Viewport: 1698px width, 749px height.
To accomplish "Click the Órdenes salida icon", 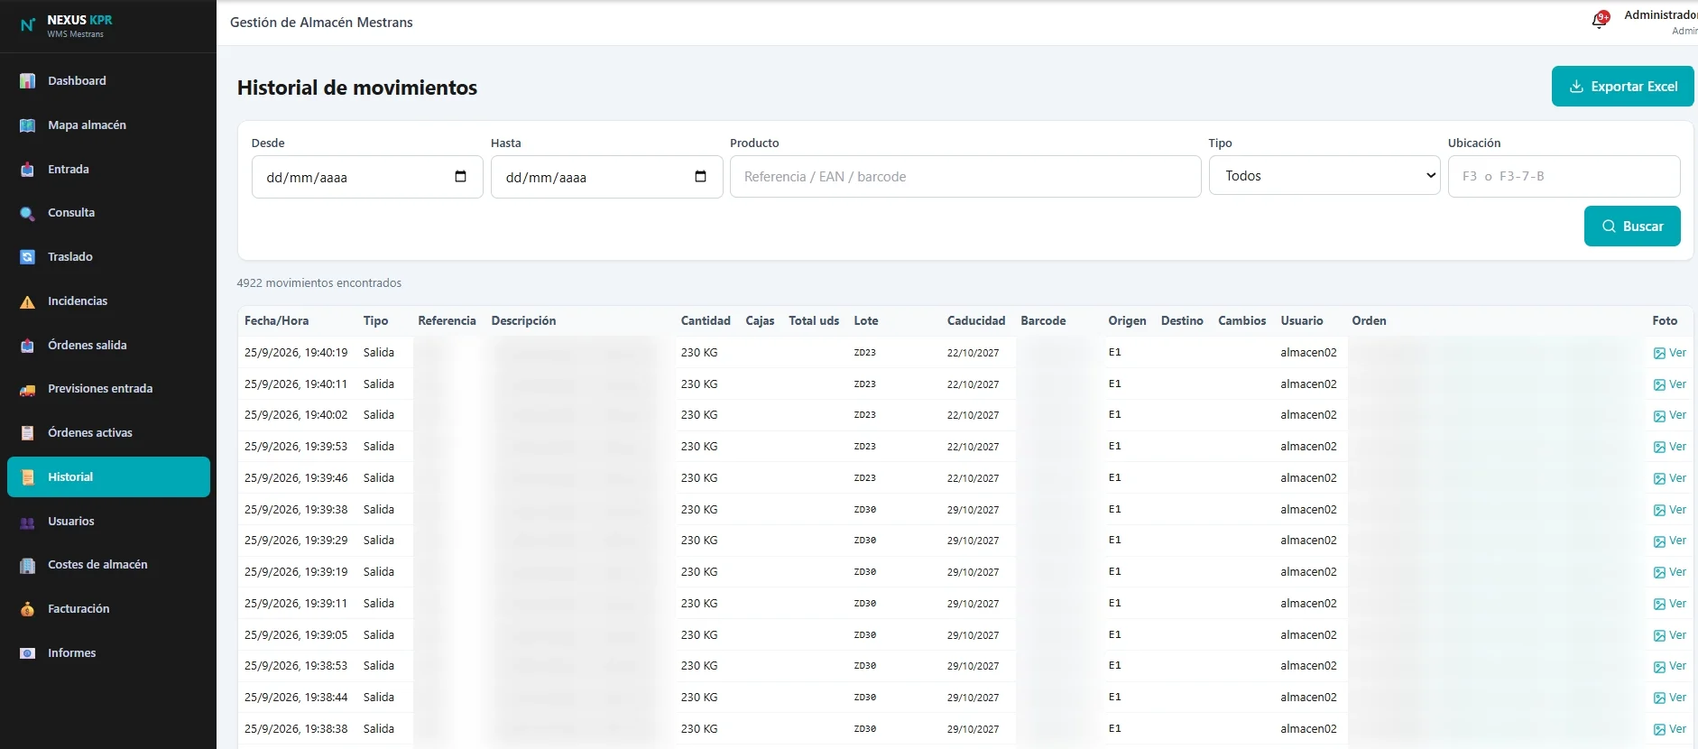I will click(x=28, y=346).
